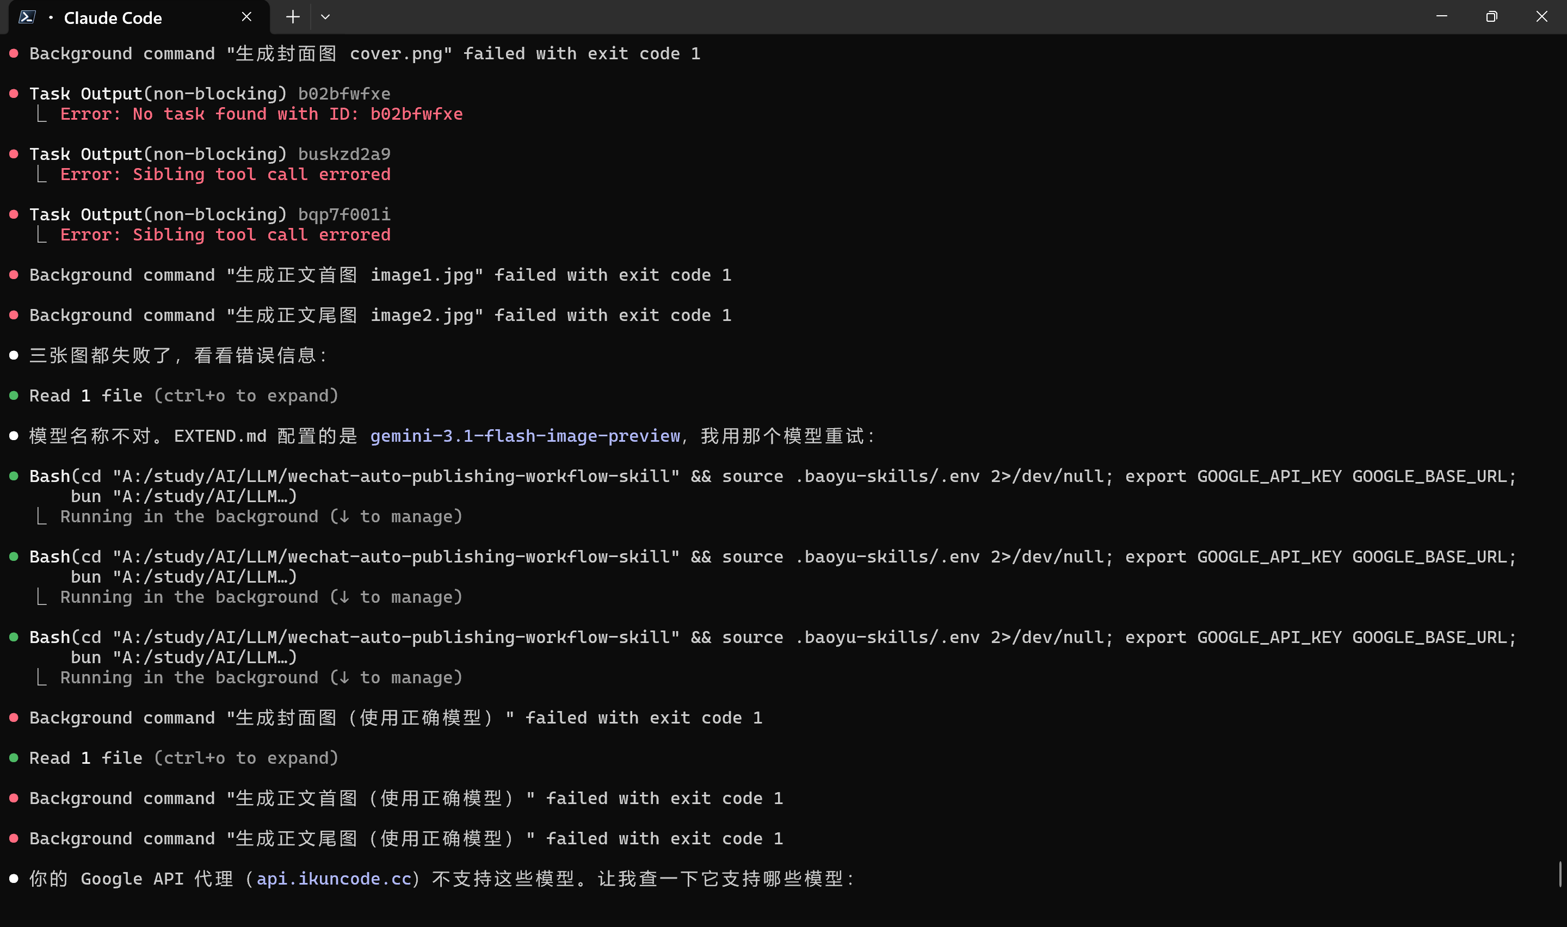Click the PowerShell icon on the tab
The image size is (1567, 927).
click(x=26, y=17)
